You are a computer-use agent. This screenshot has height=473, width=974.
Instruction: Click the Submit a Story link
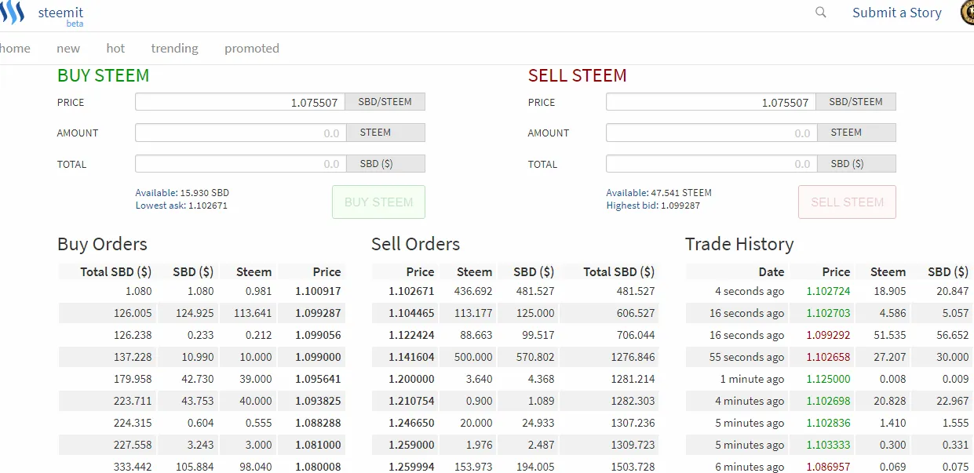click(897, 13)
